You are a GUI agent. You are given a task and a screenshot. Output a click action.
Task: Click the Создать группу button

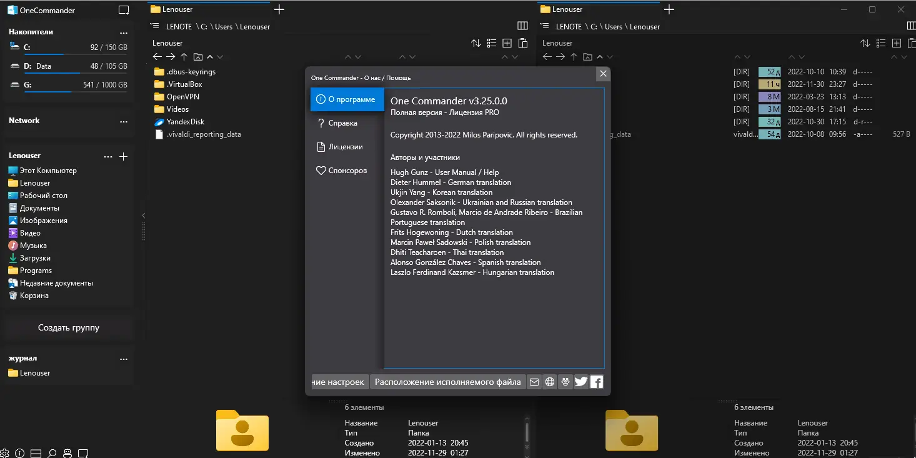click(x=69, y=327)
